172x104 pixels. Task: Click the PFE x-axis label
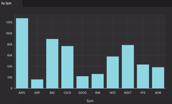[x=143, y=93]
